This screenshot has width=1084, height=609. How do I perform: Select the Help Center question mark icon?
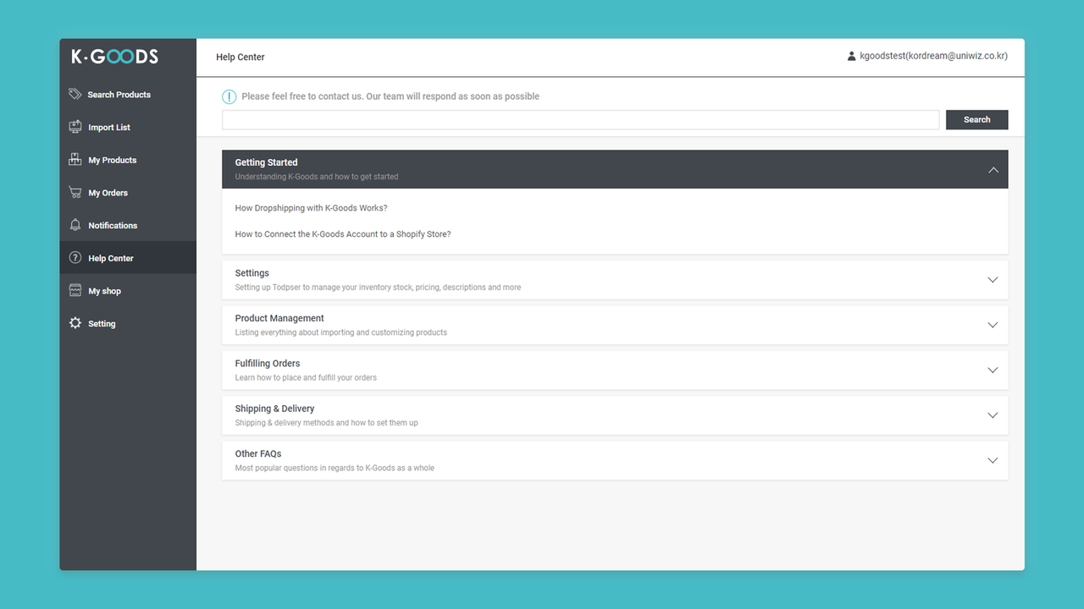coord(75,257)
